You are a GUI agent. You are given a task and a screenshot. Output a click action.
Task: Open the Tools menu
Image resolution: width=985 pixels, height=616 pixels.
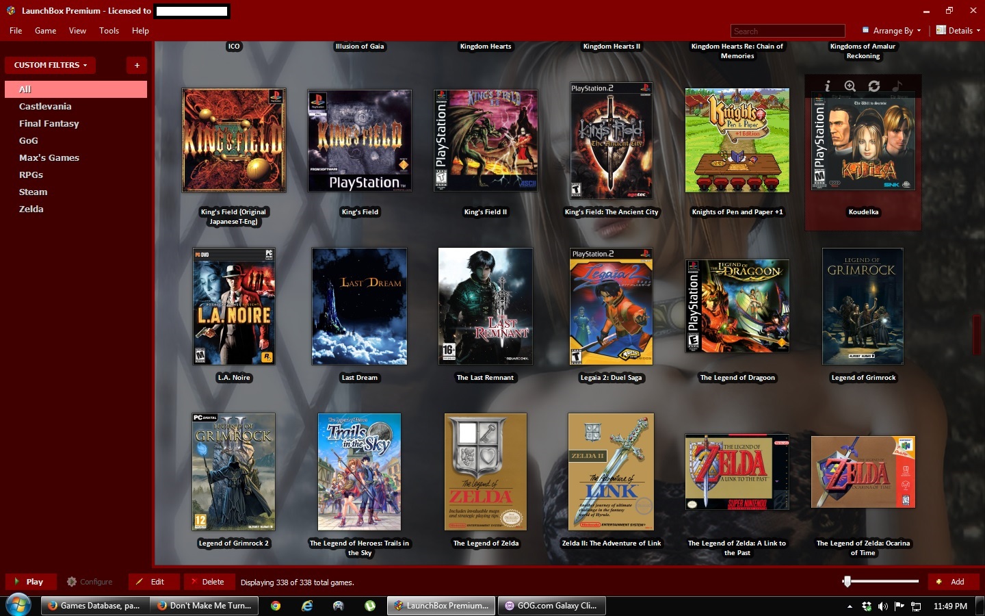pos(109,31)
